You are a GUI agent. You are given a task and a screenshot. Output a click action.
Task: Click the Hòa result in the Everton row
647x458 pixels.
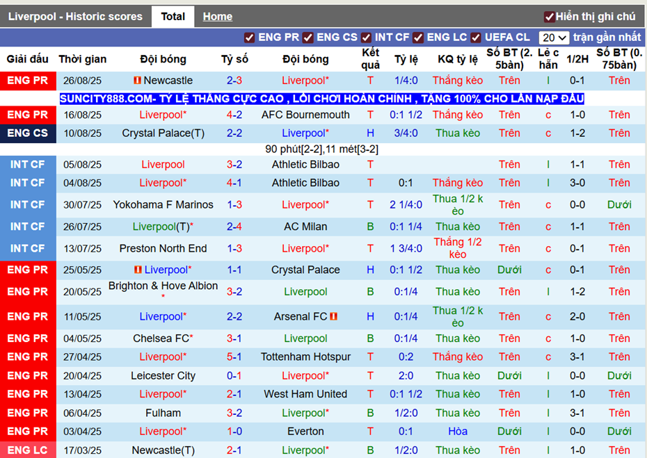458,431
